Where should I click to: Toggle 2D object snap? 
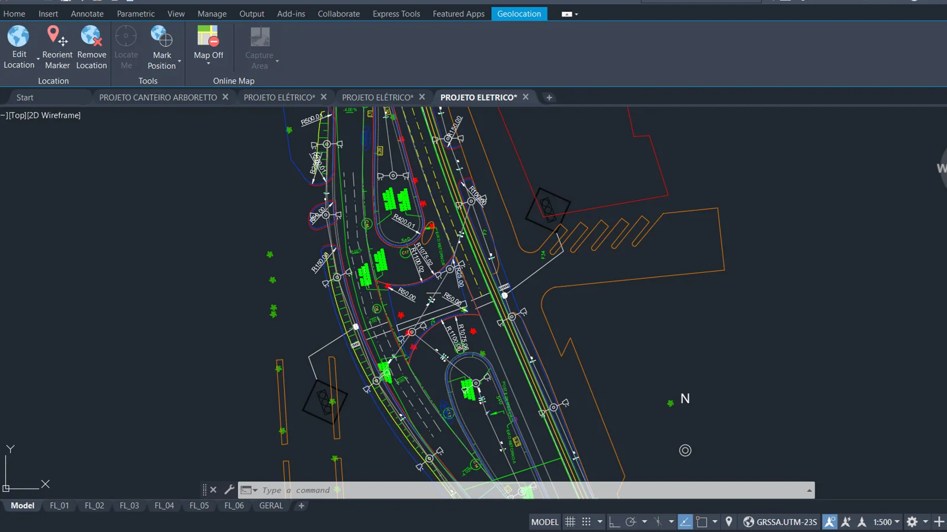(701, 521)
